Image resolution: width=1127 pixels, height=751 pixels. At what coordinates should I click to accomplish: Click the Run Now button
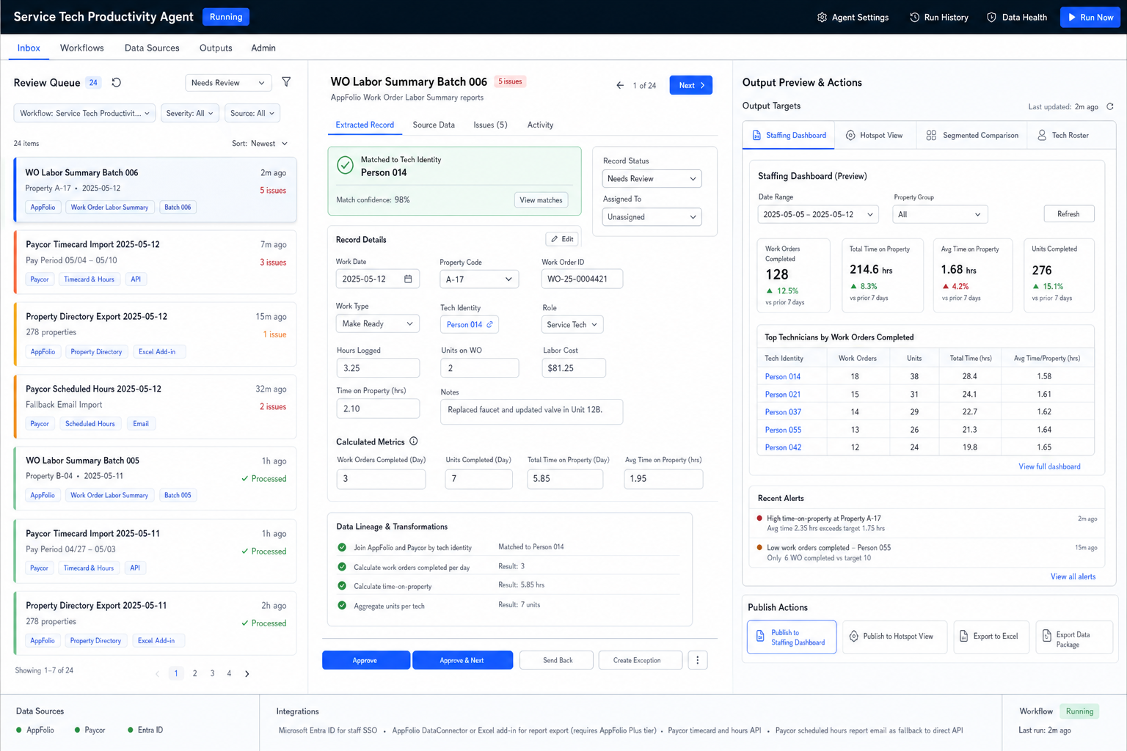tap(1090, 18)
